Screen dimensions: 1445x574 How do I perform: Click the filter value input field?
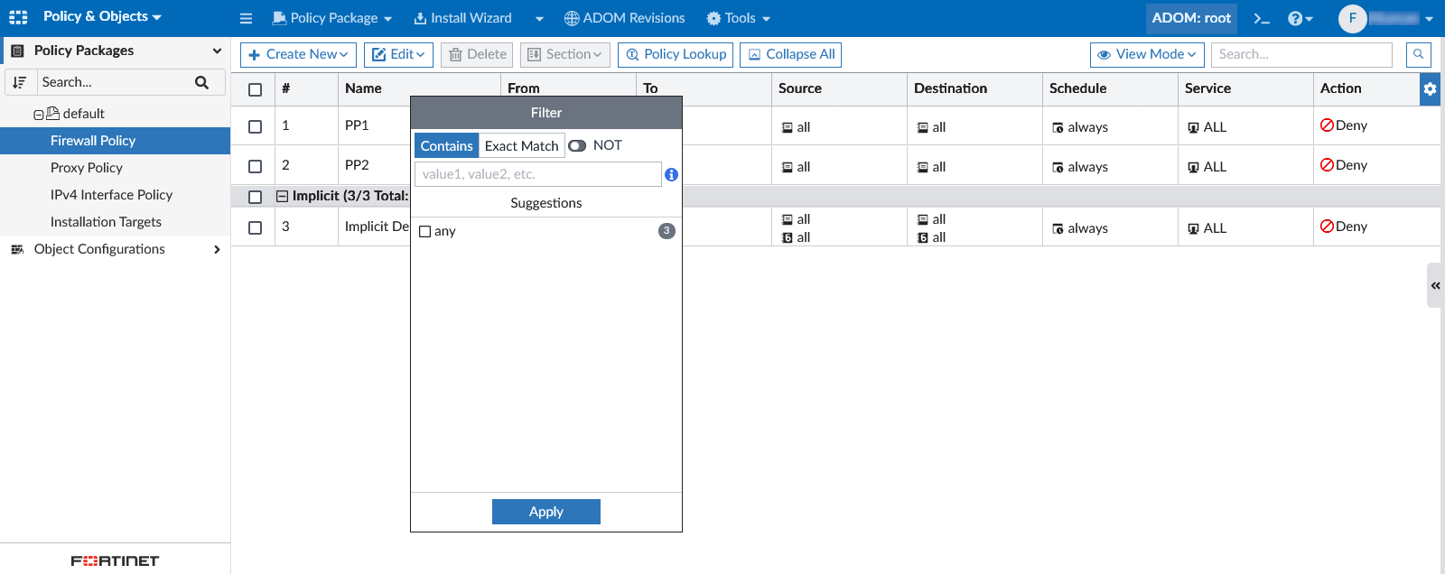point(537,174)
